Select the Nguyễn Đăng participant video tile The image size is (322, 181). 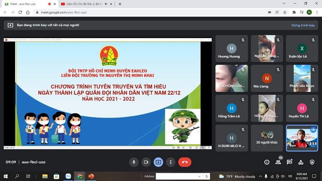(267, 48)
